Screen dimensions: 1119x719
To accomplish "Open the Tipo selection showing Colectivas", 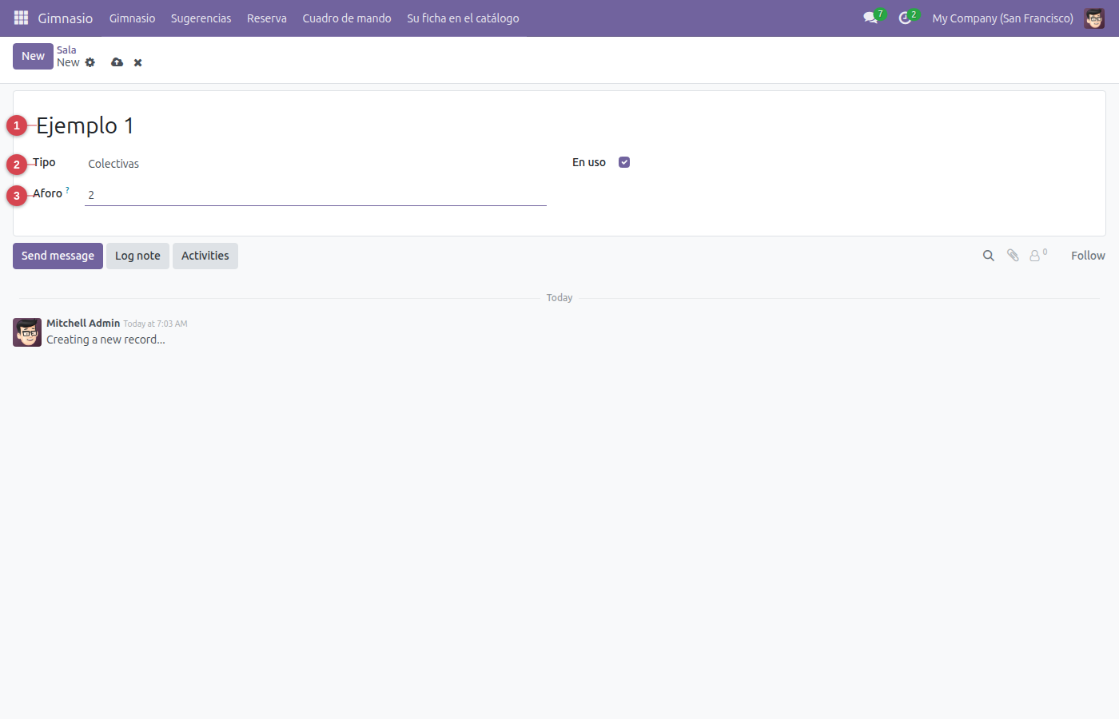I will coord(316,164).
